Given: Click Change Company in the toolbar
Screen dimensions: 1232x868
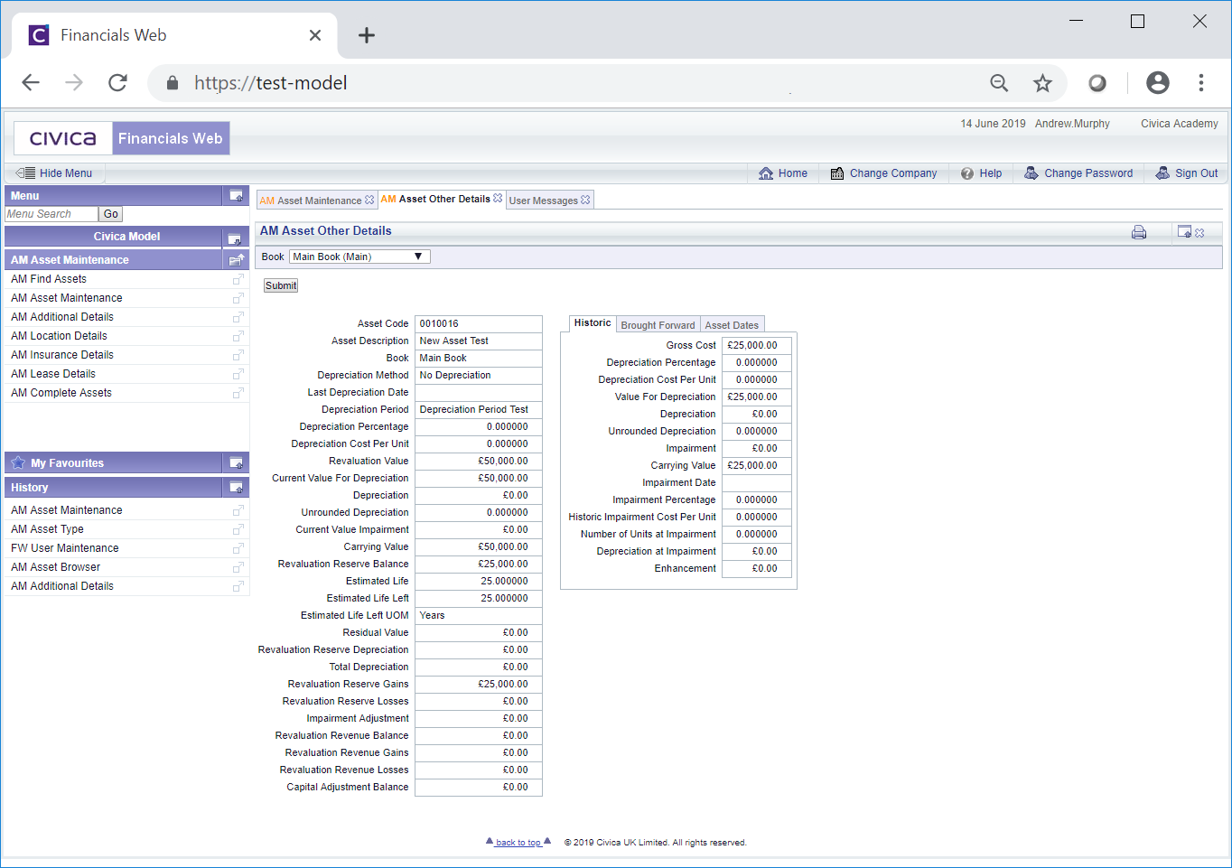Looking at the screenshot, I should click(883, 173).
